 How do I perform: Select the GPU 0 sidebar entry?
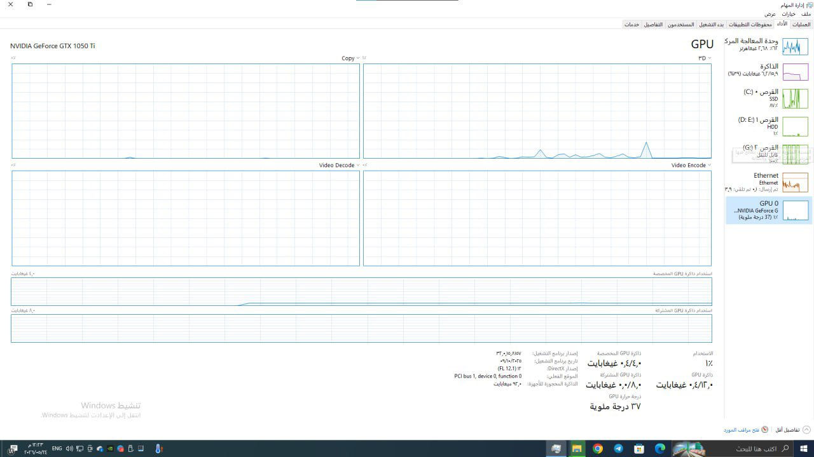point(769,210)
